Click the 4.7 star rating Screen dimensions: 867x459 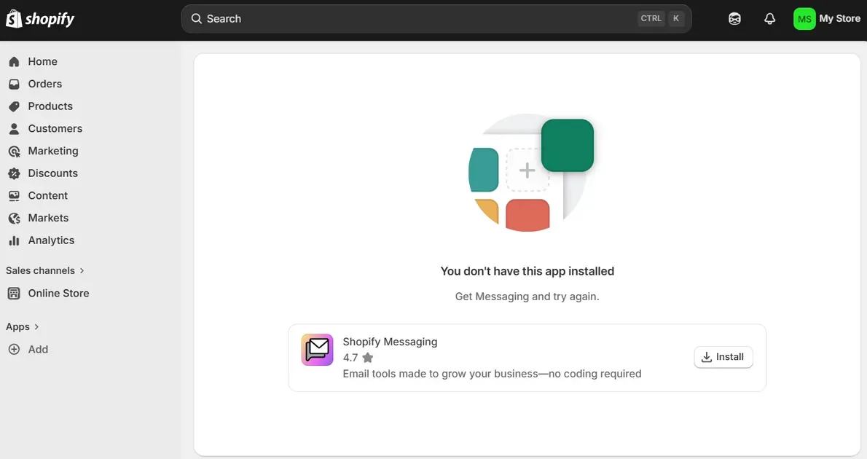[358, 358]
